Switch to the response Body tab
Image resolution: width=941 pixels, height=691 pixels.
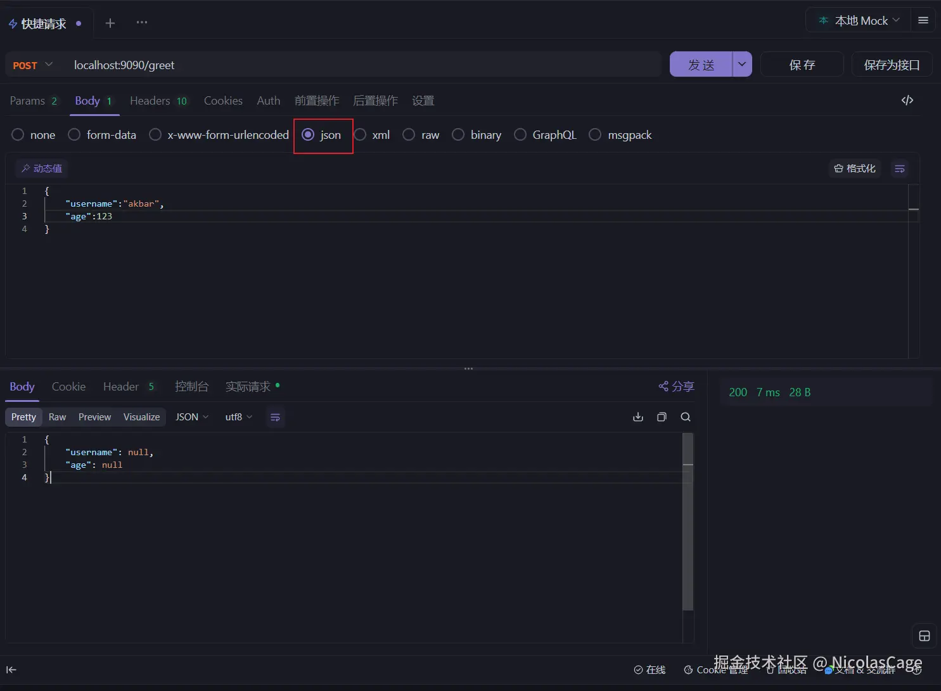pyautogui.click(x=22, y=387)
